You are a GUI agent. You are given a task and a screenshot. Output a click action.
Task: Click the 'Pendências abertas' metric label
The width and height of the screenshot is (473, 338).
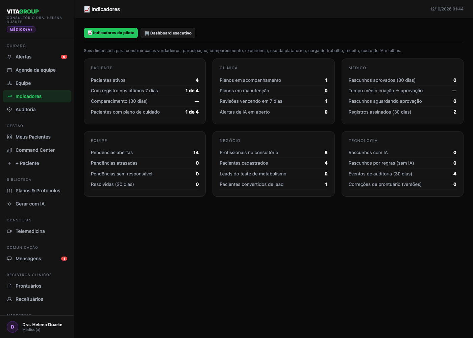tap(112, 152)
